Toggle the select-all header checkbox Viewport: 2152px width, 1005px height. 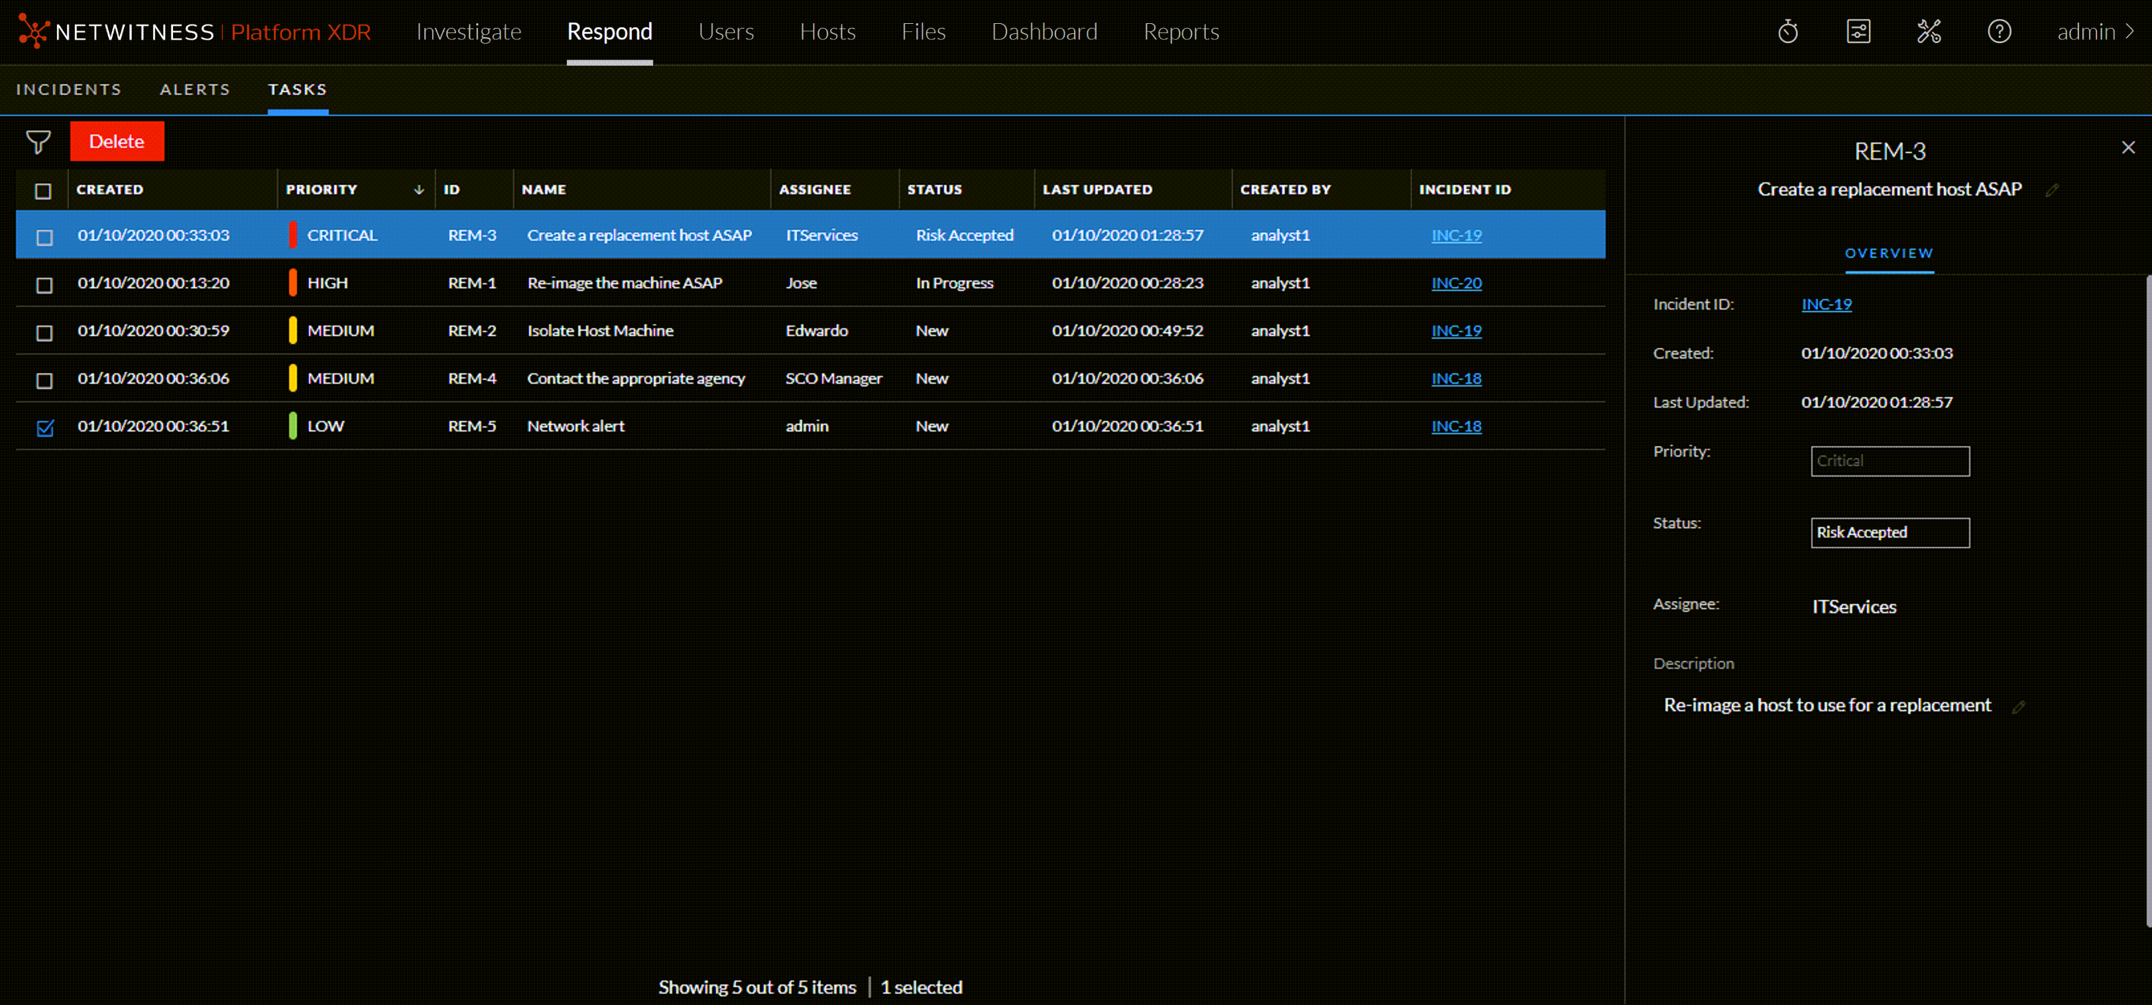tap(44, 190)
